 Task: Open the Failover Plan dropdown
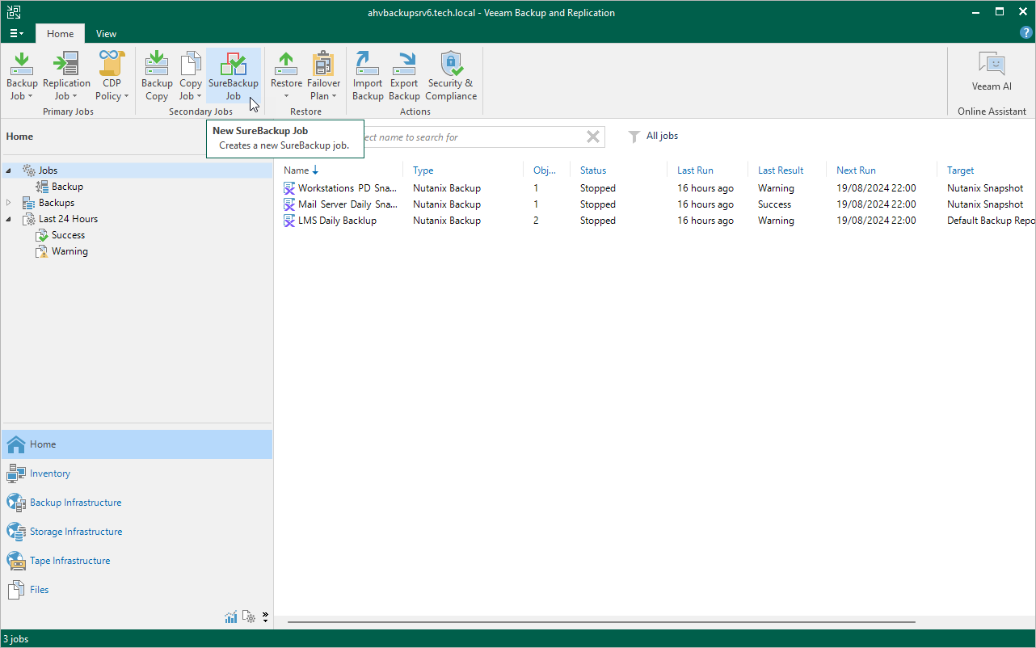click(x=323, y=77)
